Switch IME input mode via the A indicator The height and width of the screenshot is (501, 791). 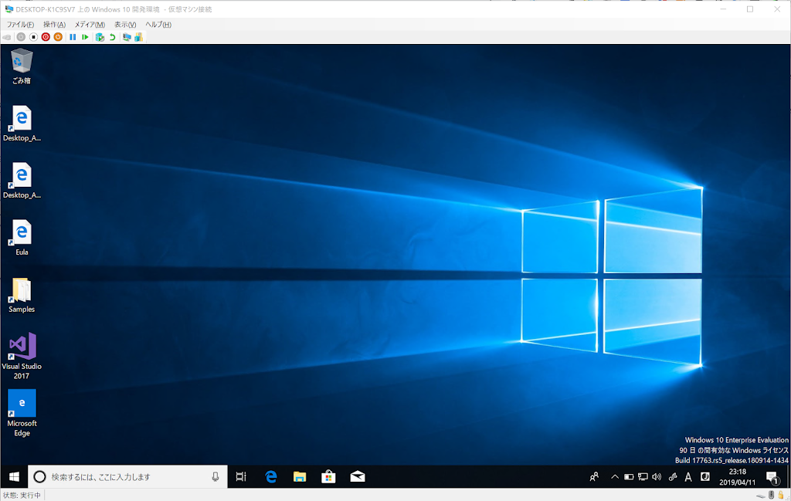tap(688, 477)
